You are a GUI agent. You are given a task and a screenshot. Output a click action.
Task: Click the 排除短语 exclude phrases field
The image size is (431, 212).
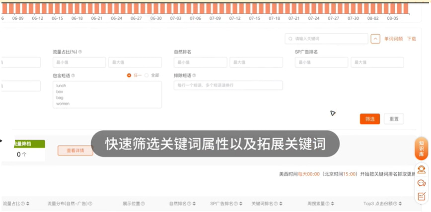[228, 85]
